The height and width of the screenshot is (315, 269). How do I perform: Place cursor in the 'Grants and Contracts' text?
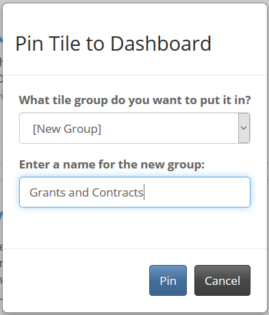(x=86, y=192)
